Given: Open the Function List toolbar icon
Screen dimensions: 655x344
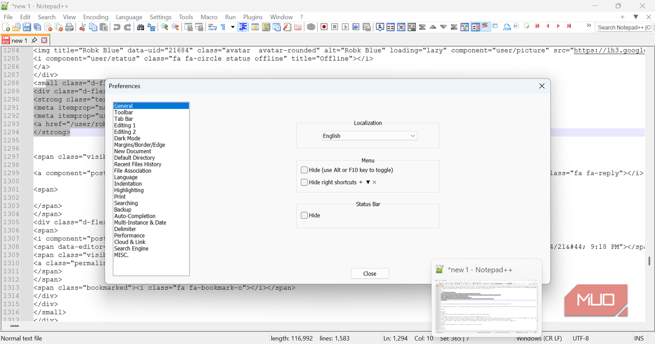Looking at the screenshot, I should point(287,27).
